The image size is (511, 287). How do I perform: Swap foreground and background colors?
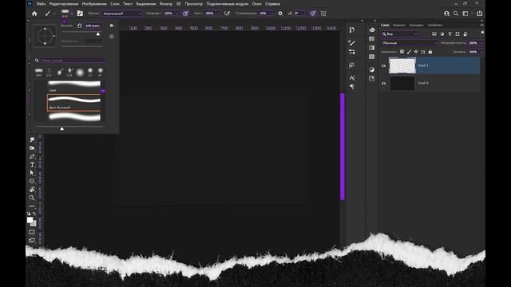coord(34,214)
